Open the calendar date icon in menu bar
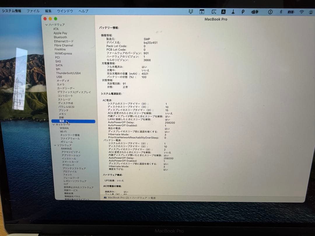 coord(201,12)
